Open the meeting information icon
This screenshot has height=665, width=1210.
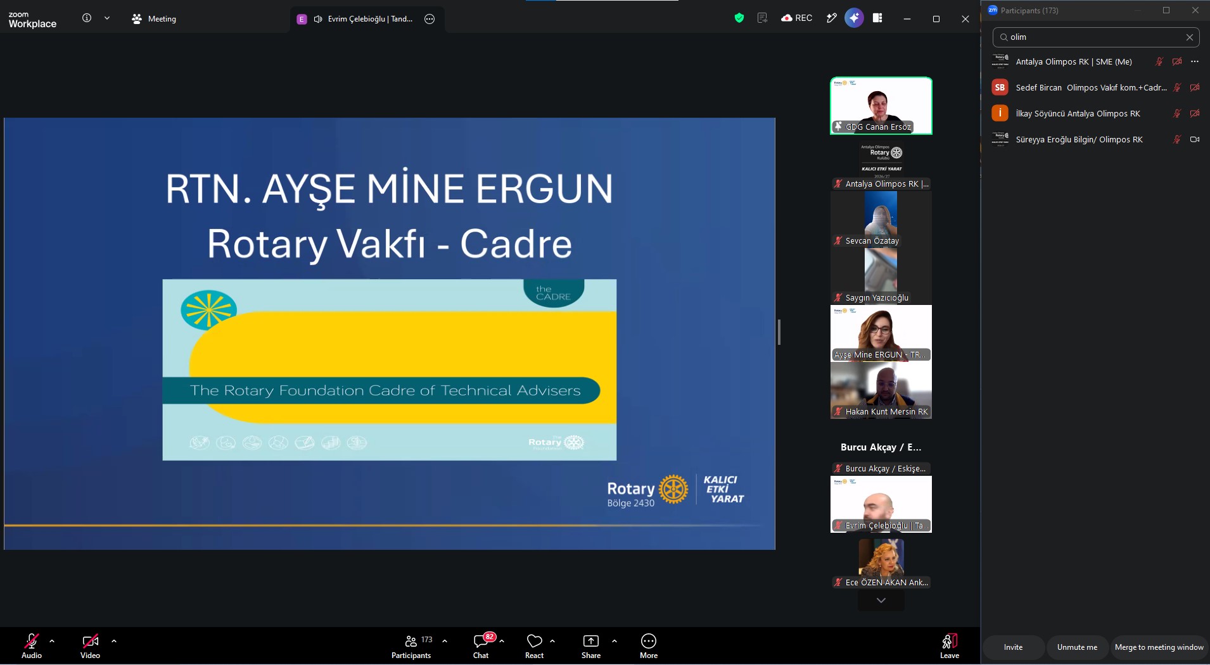[x=87, y=18]
